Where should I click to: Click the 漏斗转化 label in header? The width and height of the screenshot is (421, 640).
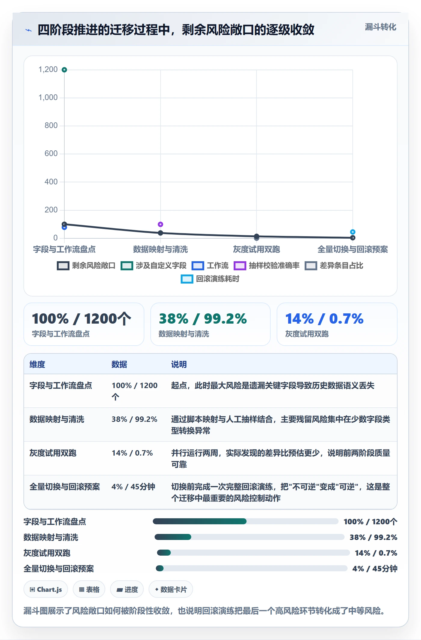[x=380, y=27]
